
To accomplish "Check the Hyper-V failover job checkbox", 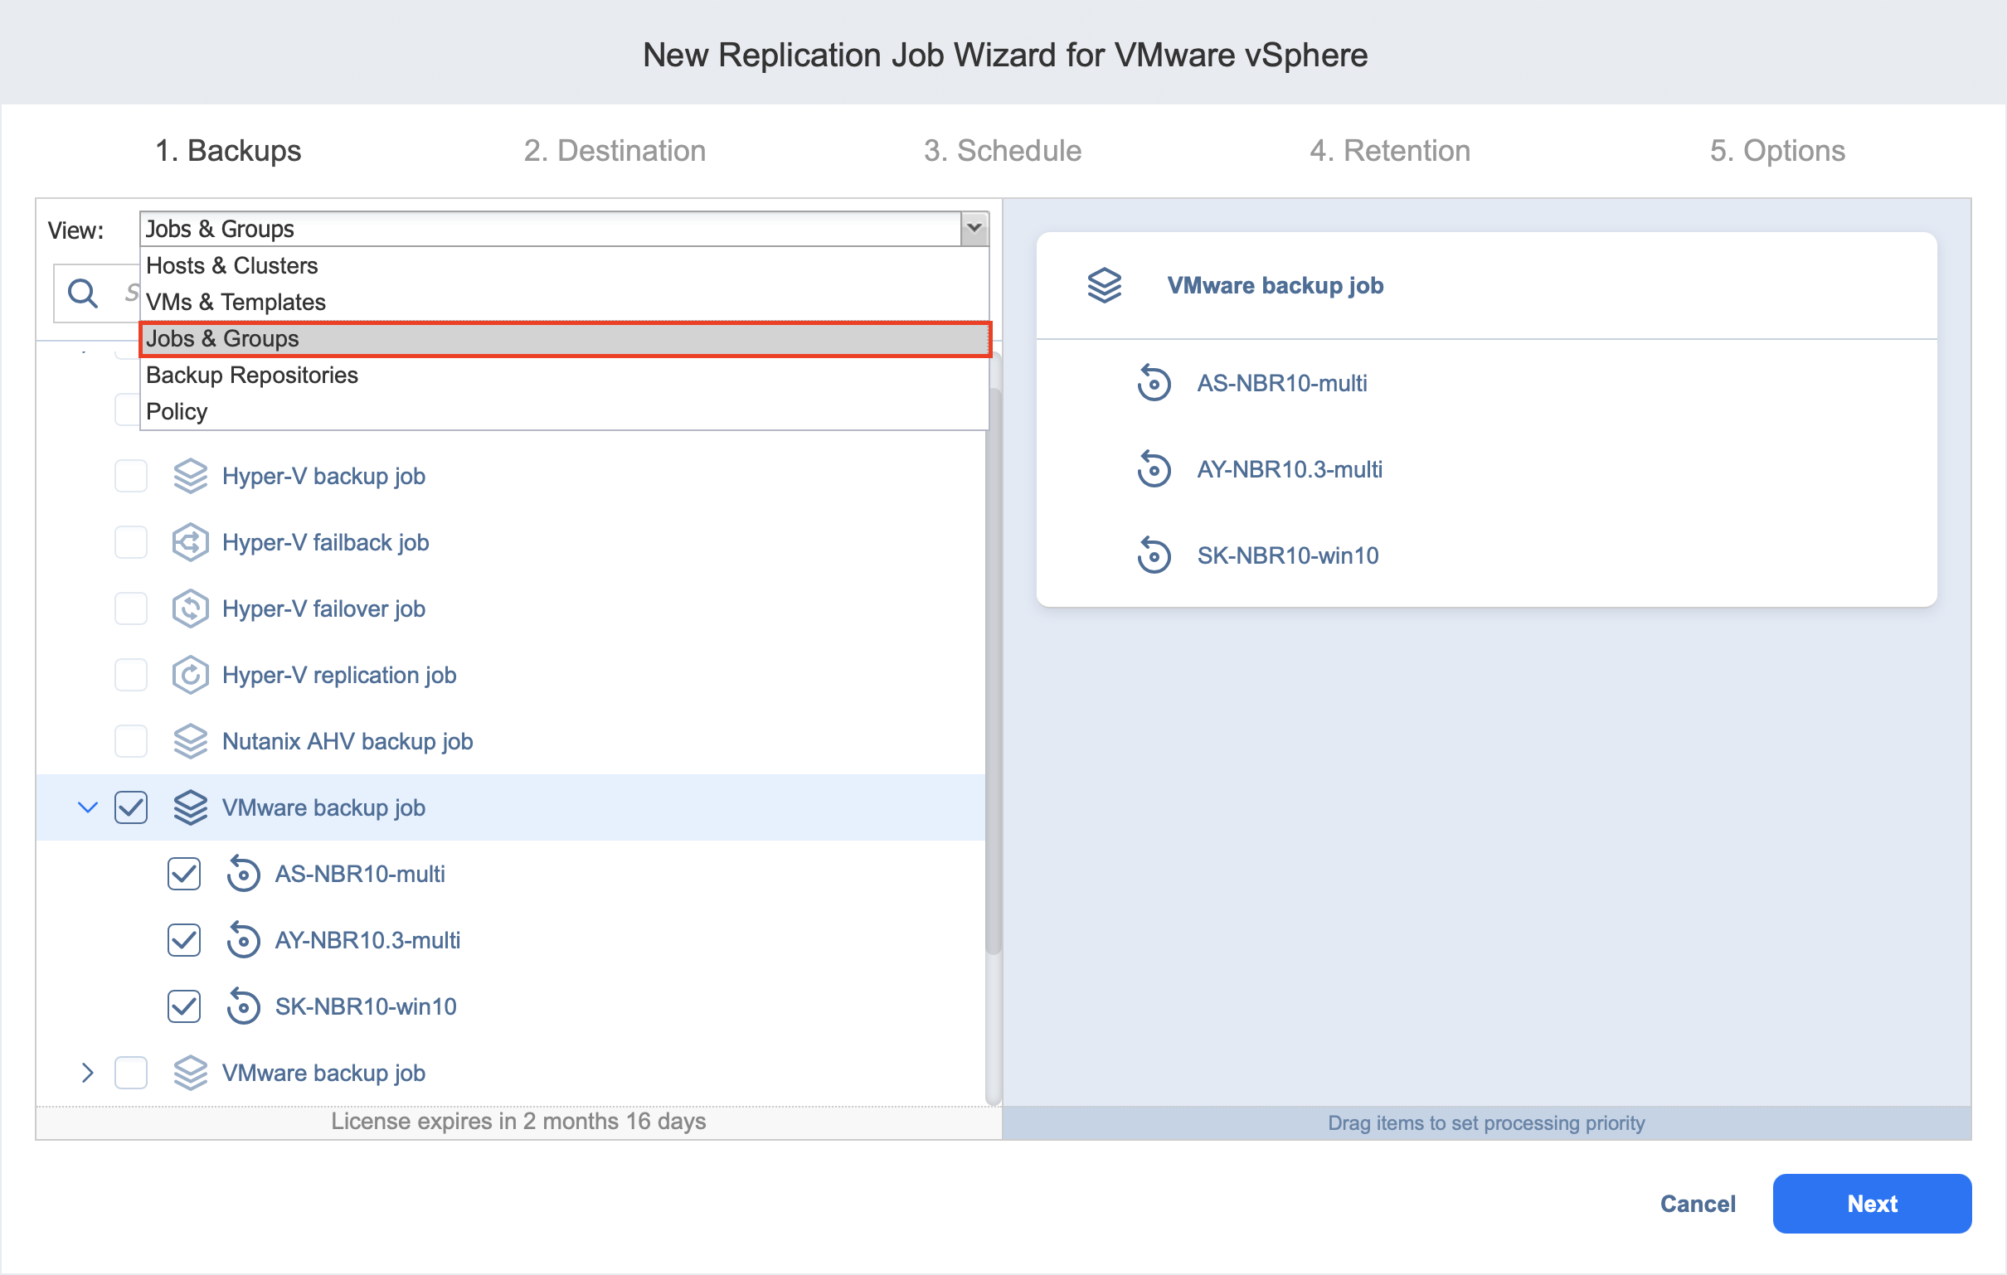I will (x=131, y=608).
